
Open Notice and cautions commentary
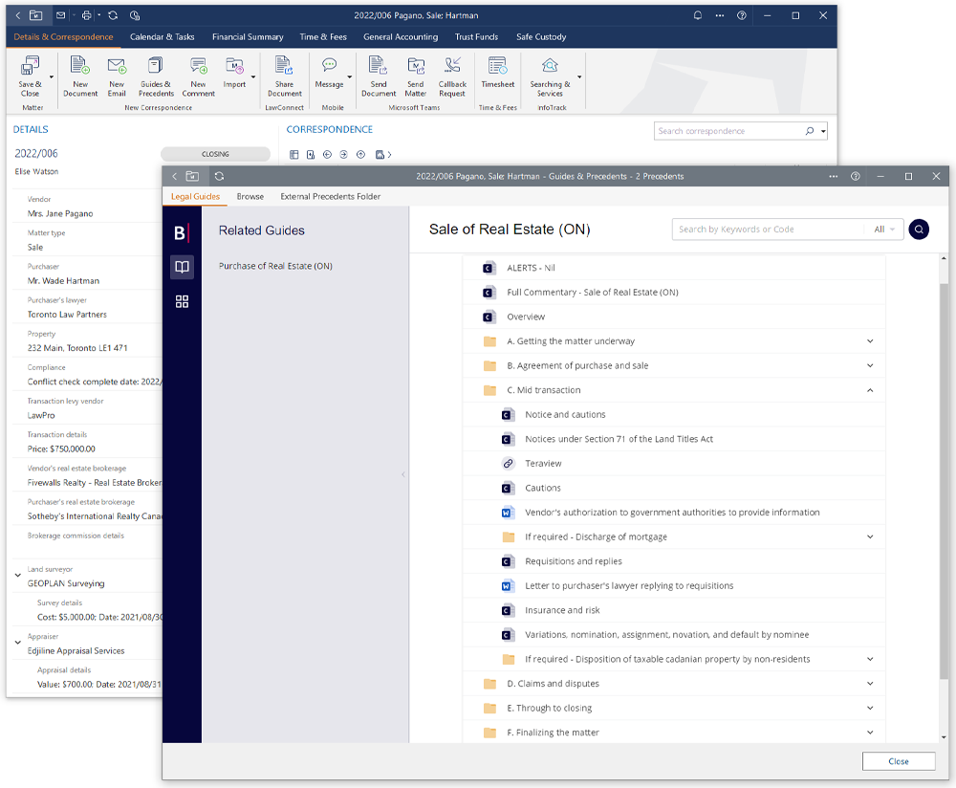point(565,415)
